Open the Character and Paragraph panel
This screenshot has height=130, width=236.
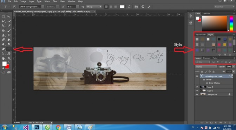pyautogui.click(x=136, y=7)
